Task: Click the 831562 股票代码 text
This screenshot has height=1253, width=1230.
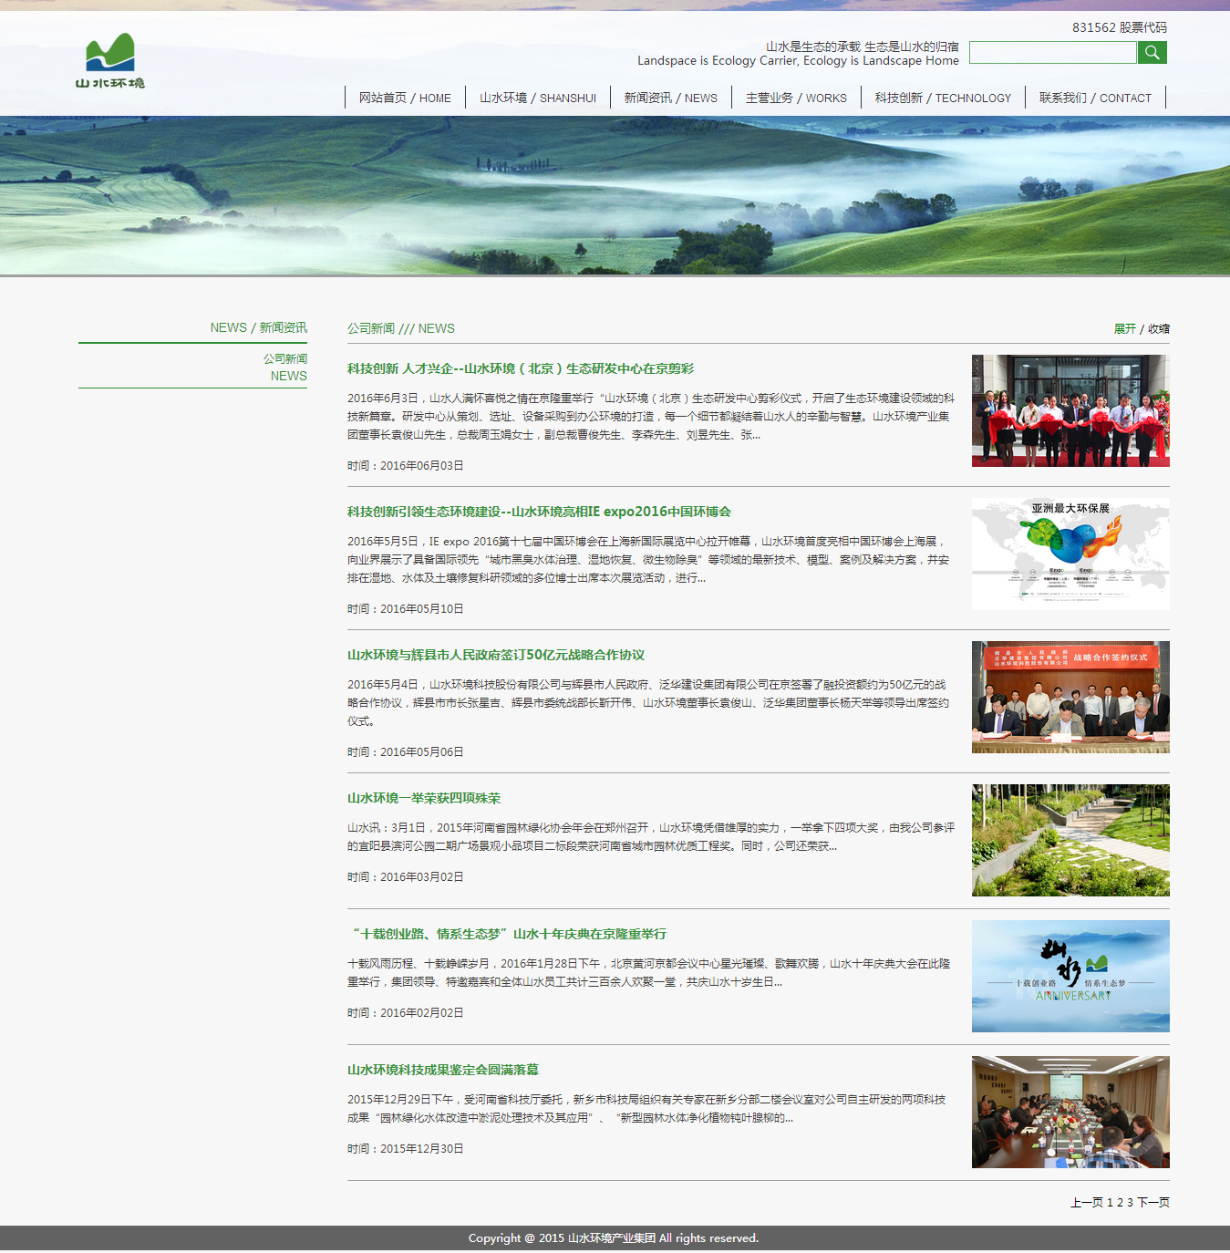Action: point(1120,27)
